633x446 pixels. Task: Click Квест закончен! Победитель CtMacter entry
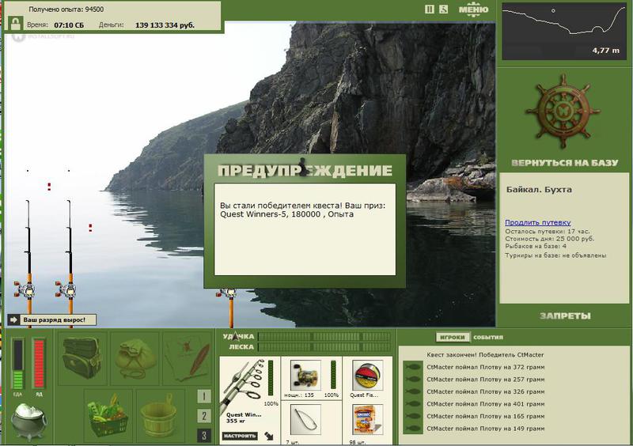point(485,355)
